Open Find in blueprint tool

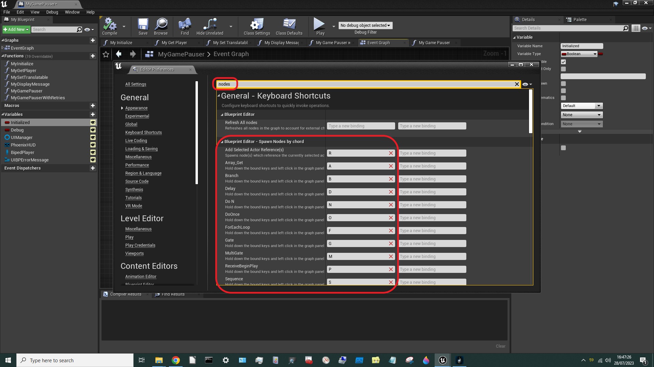tap(185, 27)
